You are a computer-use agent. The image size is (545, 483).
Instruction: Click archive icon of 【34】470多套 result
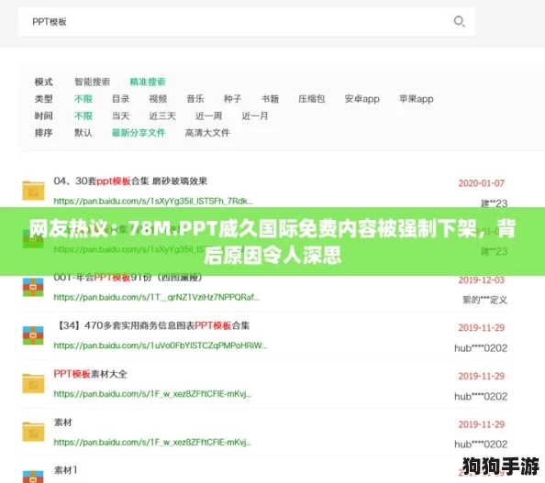[x=33, y=335]
